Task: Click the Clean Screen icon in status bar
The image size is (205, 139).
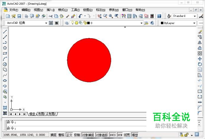Action: [x=197, y=134]
